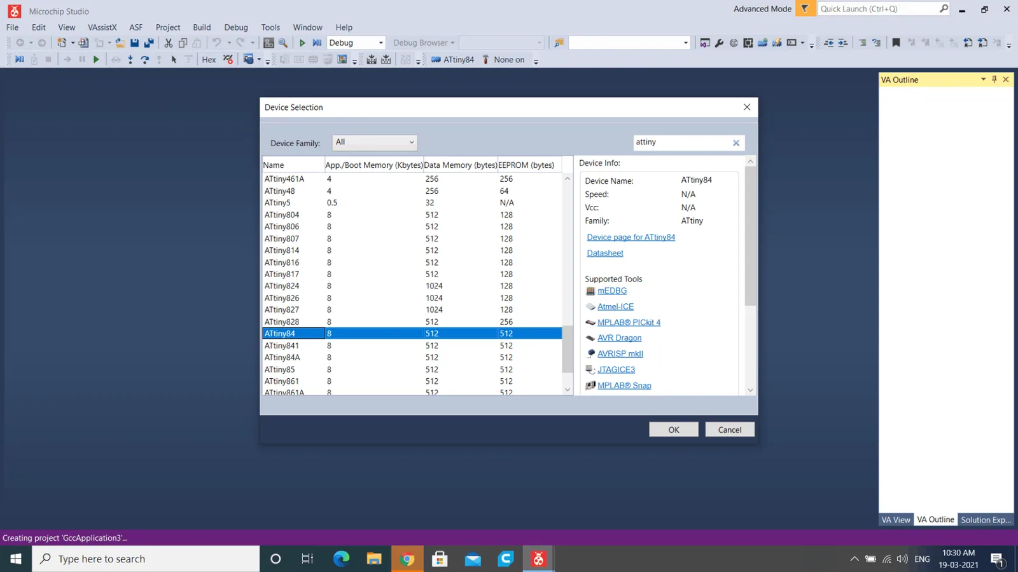Expand the VA Outline panel options arrow
This screenshot has width=1018, height=572.
[984, 79]
